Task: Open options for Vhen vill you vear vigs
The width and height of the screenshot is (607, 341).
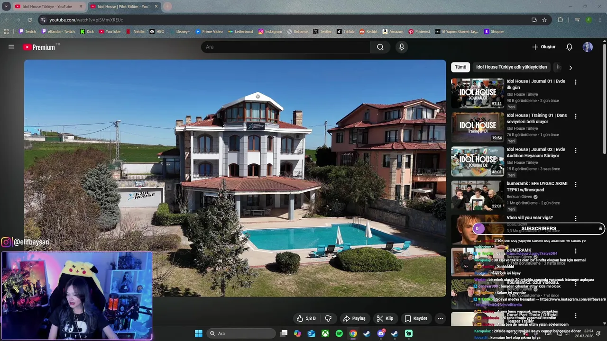Action: point(575,218)
